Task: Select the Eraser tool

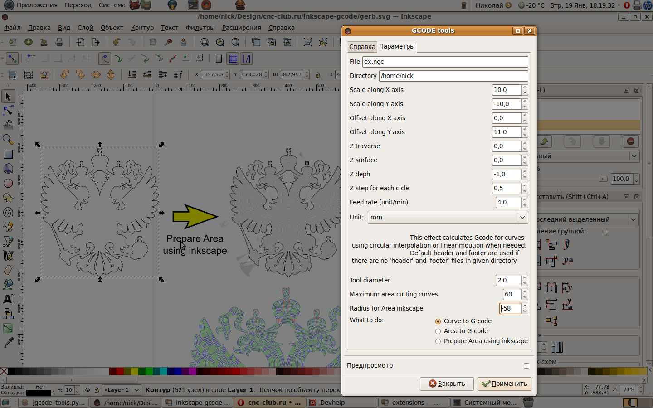Action: click(x=8, y=270)
